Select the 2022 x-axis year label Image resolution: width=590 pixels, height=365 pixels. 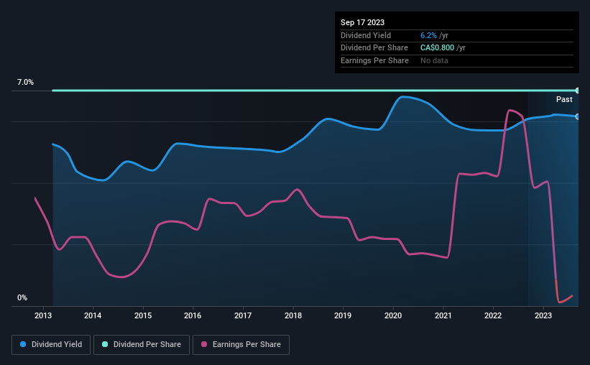[493, 315]
